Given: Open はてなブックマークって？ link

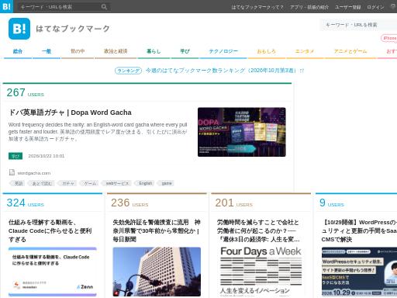Looking at the screenshot, I should click(257, 7).
